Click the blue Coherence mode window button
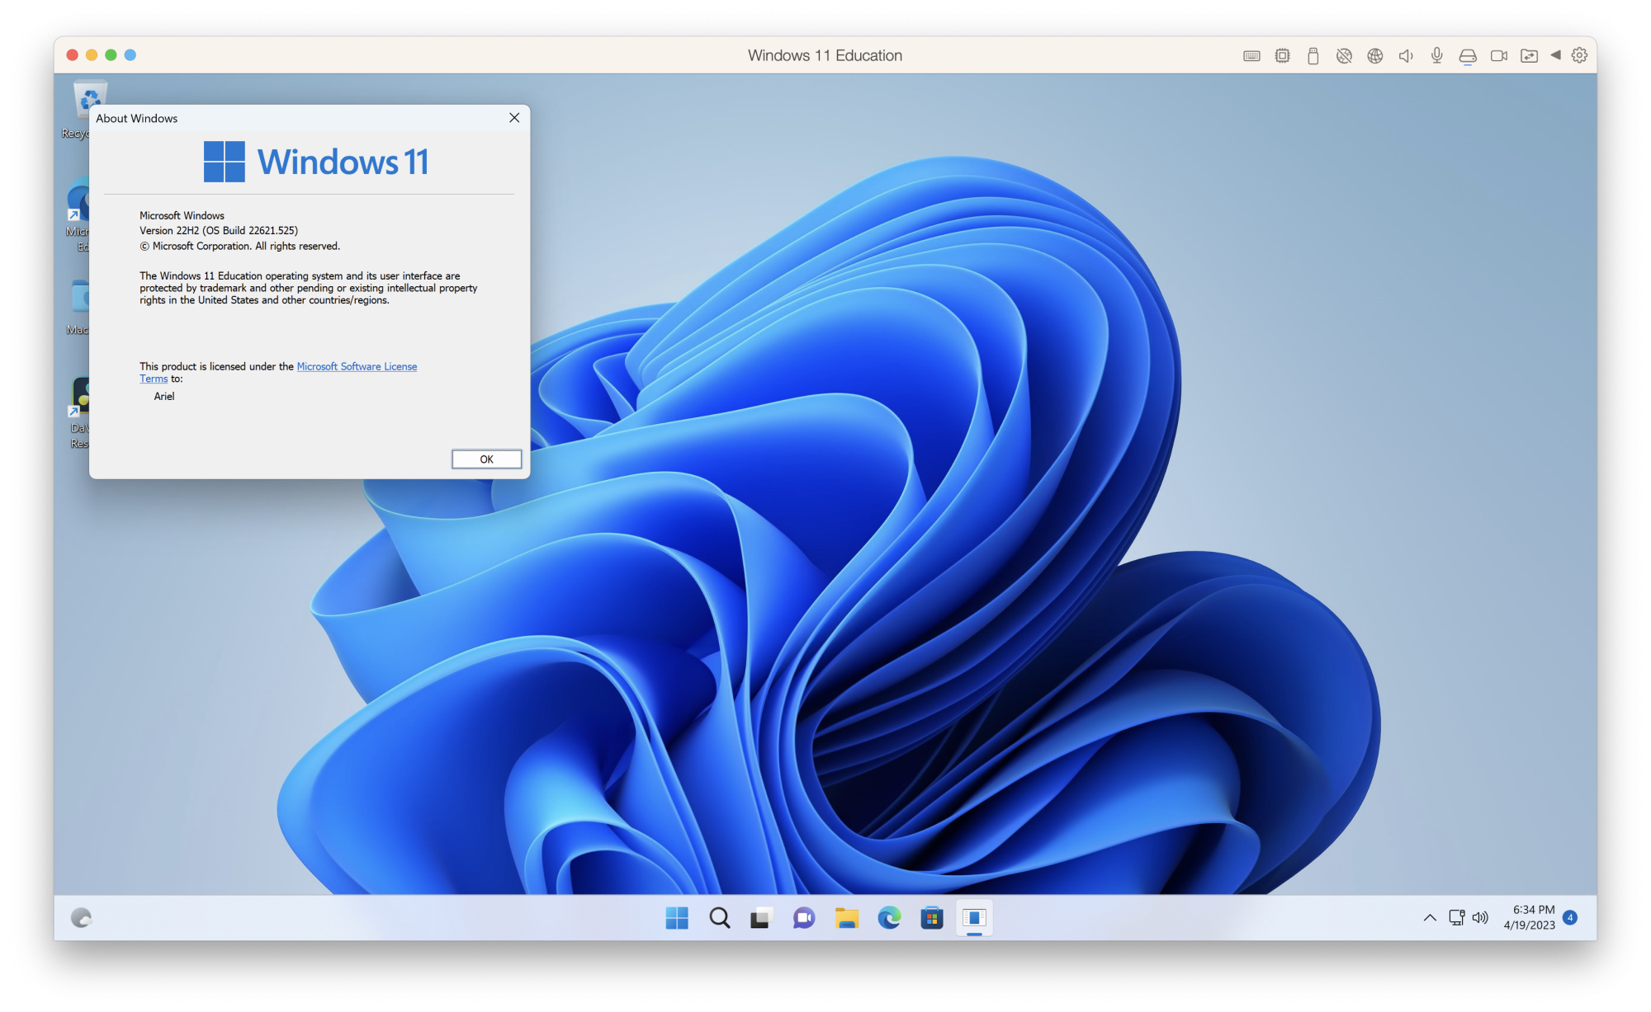1651x1012 pixels. click(x=130, y=55)
